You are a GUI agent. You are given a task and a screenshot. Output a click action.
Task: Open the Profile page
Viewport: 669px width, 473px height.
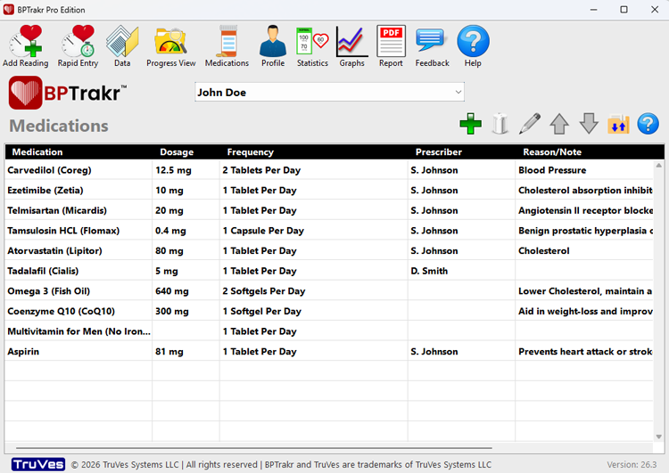coord(273,46)
